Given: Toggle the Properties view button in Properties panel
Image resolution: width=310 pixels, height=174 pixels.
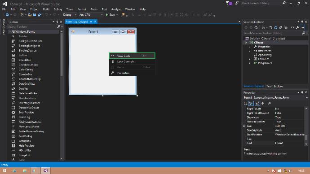Looking at the screenshot, I should 257,104.
